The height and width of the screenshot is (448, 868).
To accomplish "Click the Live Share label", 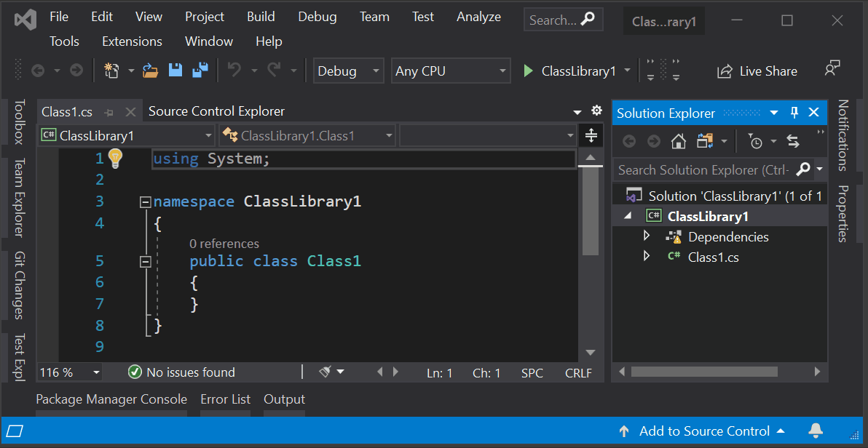I will 768,71.
